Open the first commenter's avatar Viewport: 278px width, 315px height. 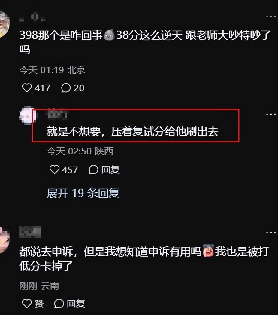tap(5, 24)
